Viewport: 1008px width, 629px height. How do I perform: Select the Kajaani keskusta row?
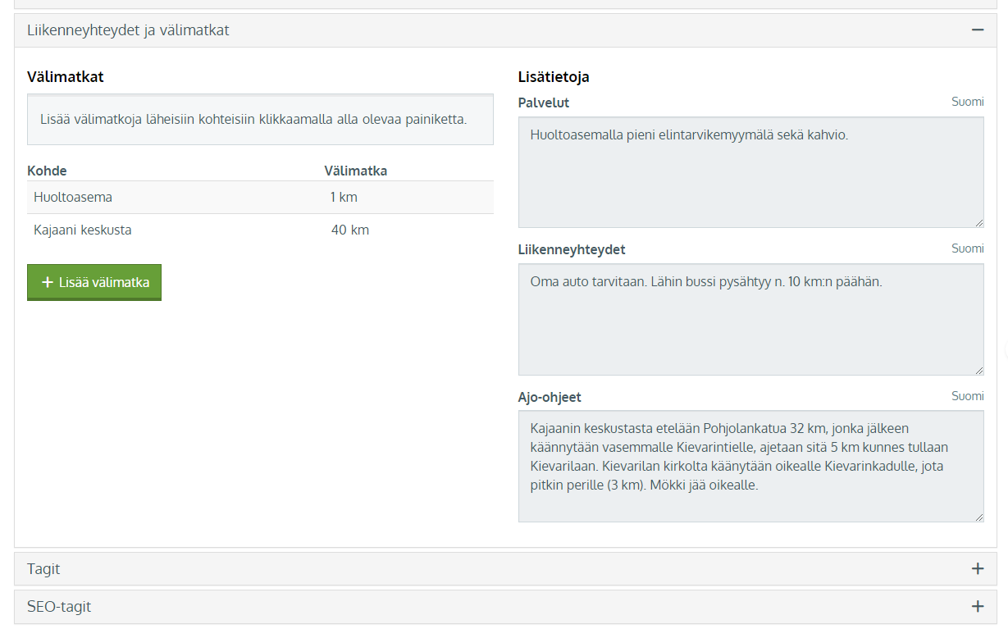(x=260, y=230)
